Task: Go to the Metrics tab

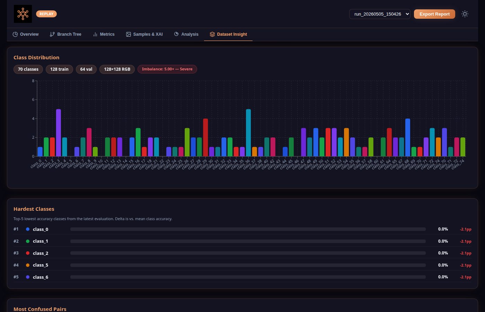Action: [x=104, y=34]
